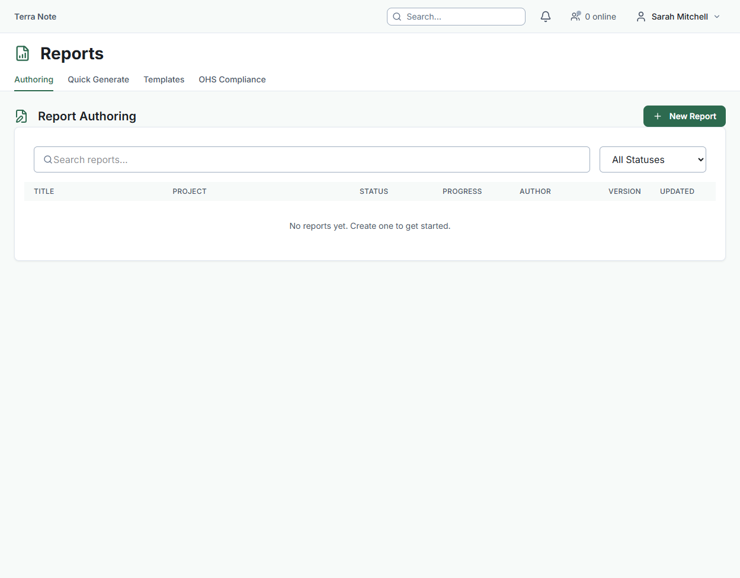The image size is (740, 578).
Task: Click the notifications bell icon
Action: click(x=546, y=17)
